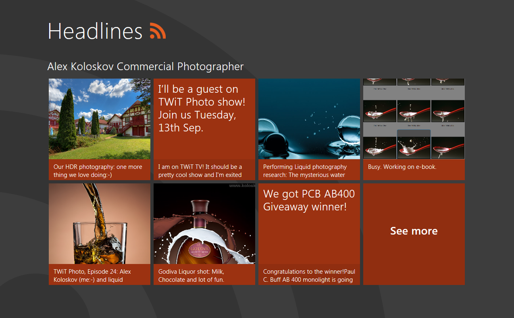The height and width of the screenshot is (318, 514).
Task: Select 'Godiva Liquor shot: Milk, Chocolate' caption
Action: click(204, 275)
